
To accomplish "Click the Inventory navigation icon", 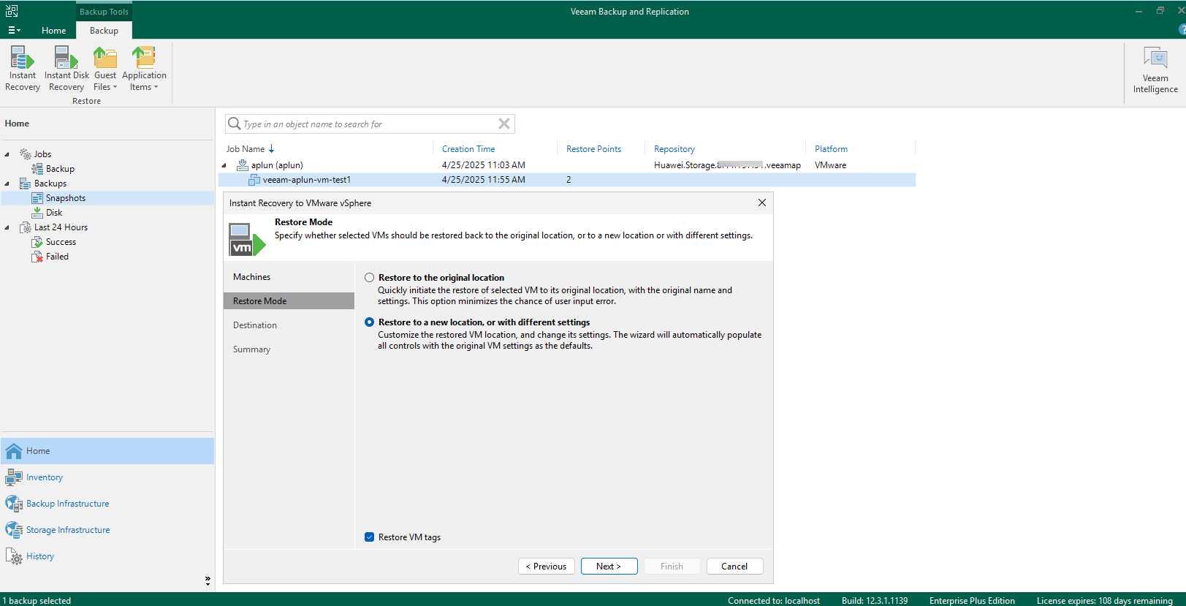I will [x=14, y=477].
